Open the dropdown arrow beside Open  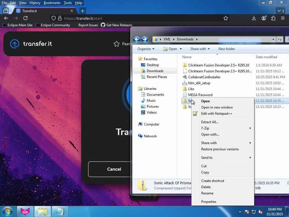tap(181, 49)
